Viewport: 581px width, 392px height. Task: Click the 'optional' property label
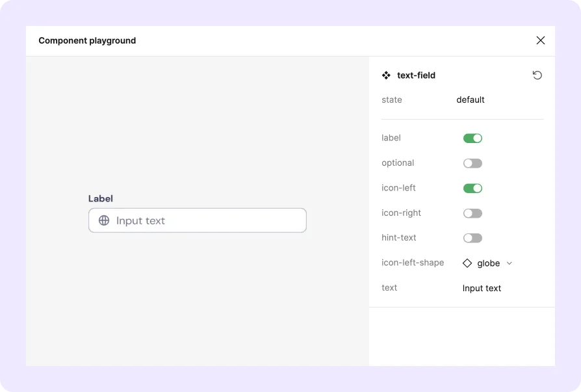point(398,163)
